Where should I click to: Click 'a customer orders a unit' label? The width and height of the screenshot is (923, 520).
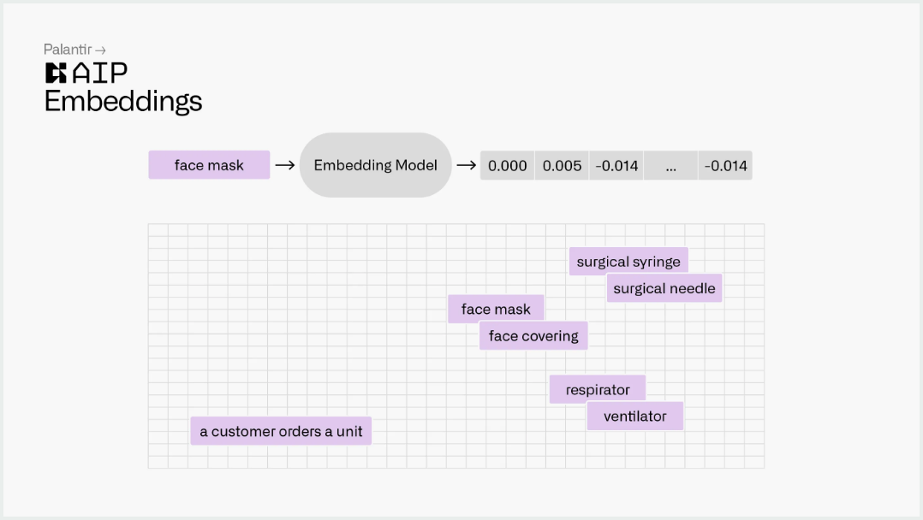(x=281, y=431)
